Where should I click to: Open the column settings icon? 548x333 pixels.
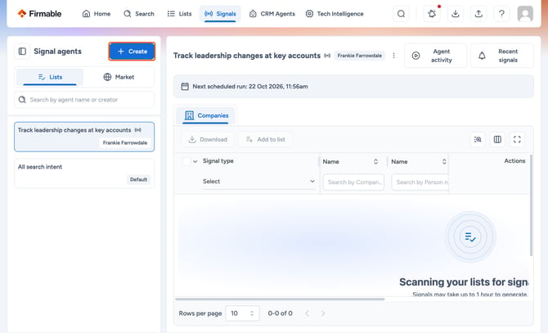tap(497, 139)
